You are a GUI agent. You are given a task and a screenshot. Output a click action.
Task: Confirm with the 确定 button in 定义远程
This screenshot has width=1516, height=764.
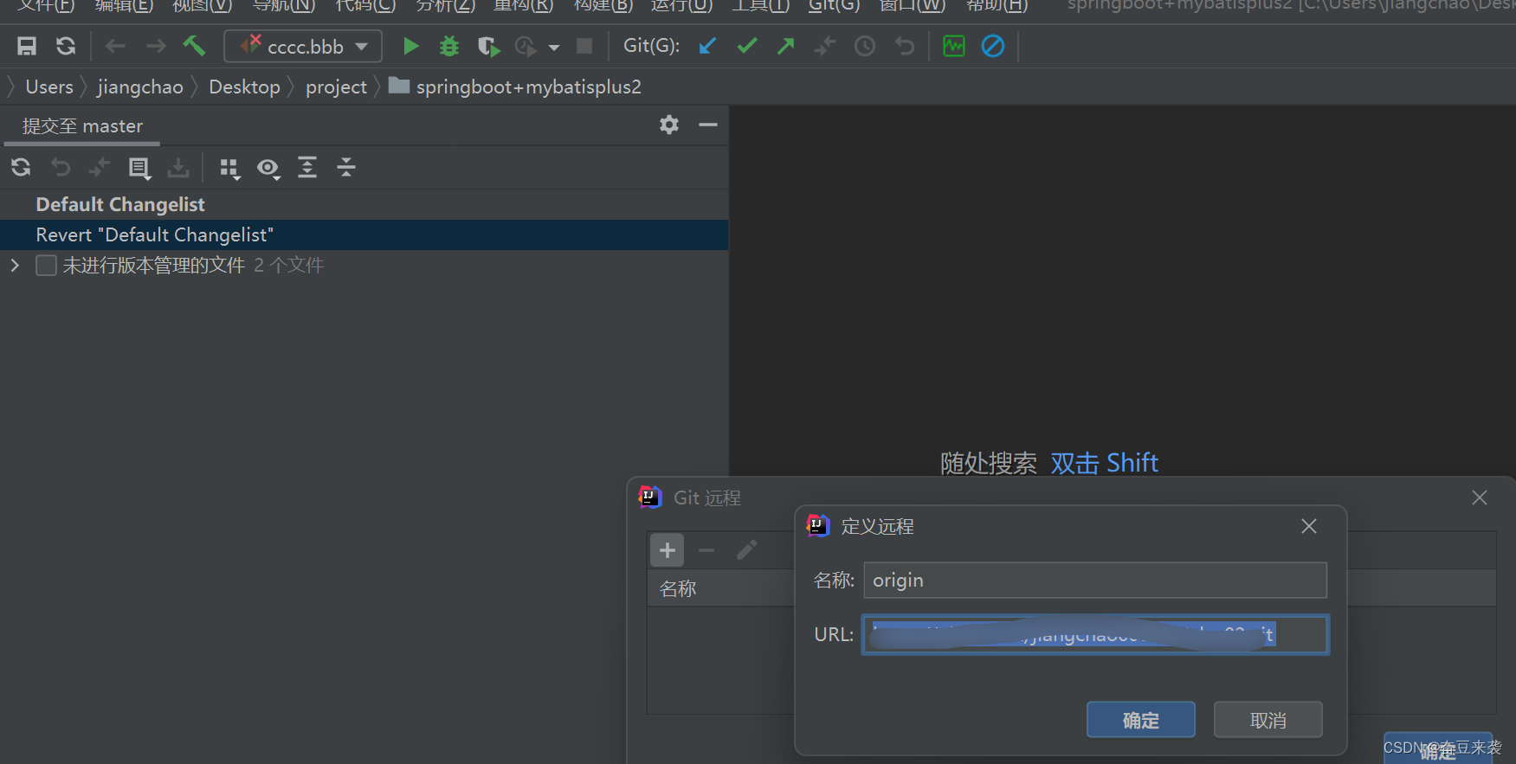pyautogui.click(x=1141, y=720)
